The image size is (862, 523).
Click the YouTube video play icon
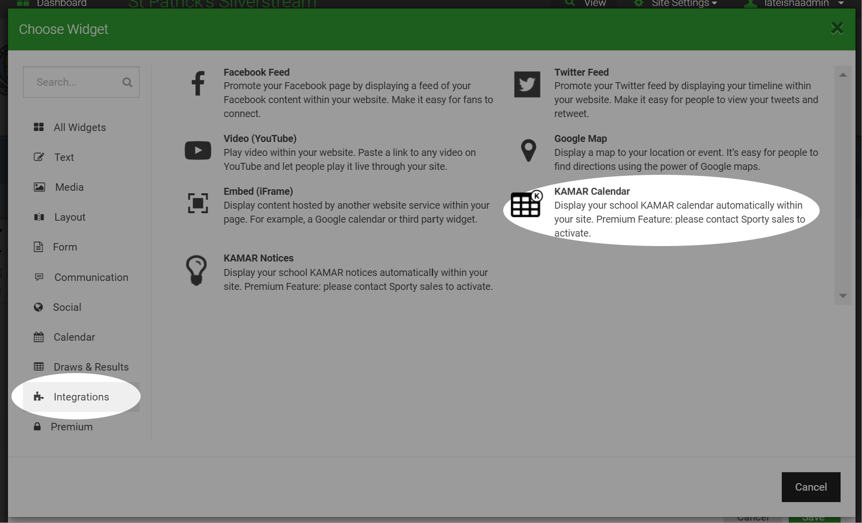click(x=198, y=150)
